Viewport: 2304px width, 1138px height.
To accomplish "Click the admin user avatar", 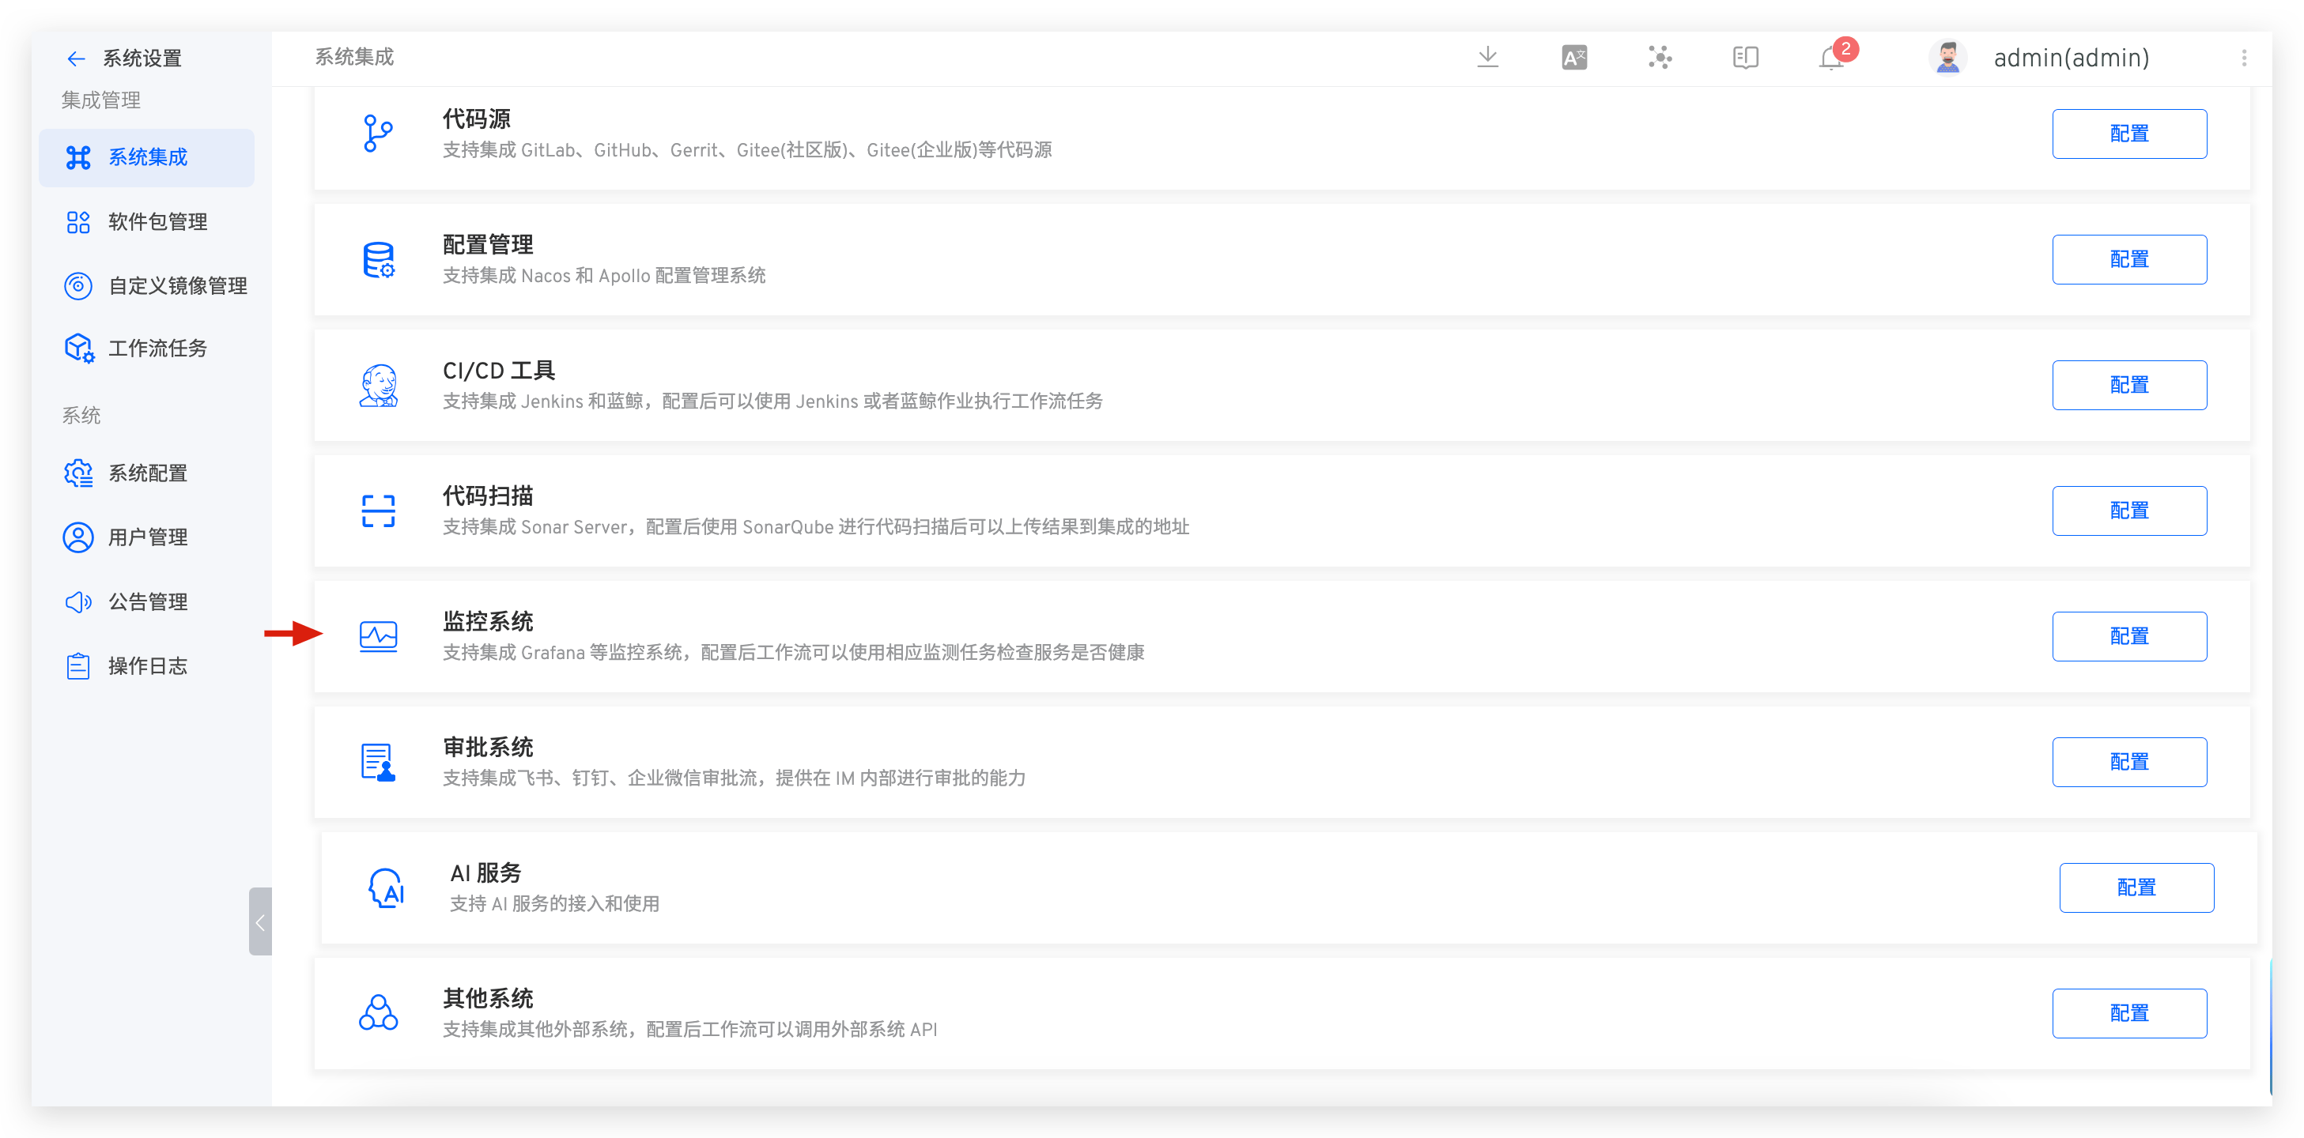I will coord(1947,58).
